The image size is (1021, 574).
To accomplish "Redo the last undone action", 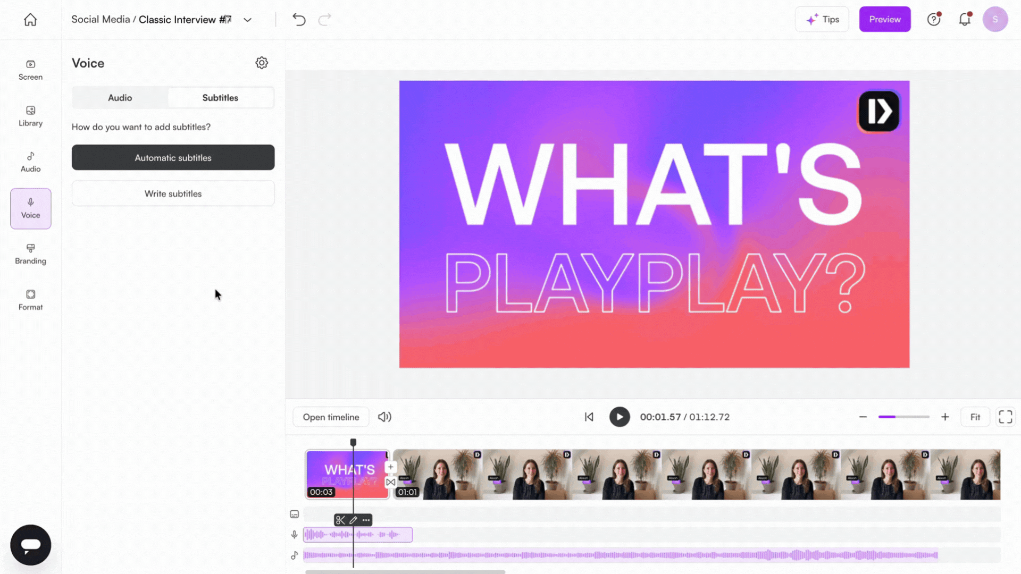I will click(324, 20).
